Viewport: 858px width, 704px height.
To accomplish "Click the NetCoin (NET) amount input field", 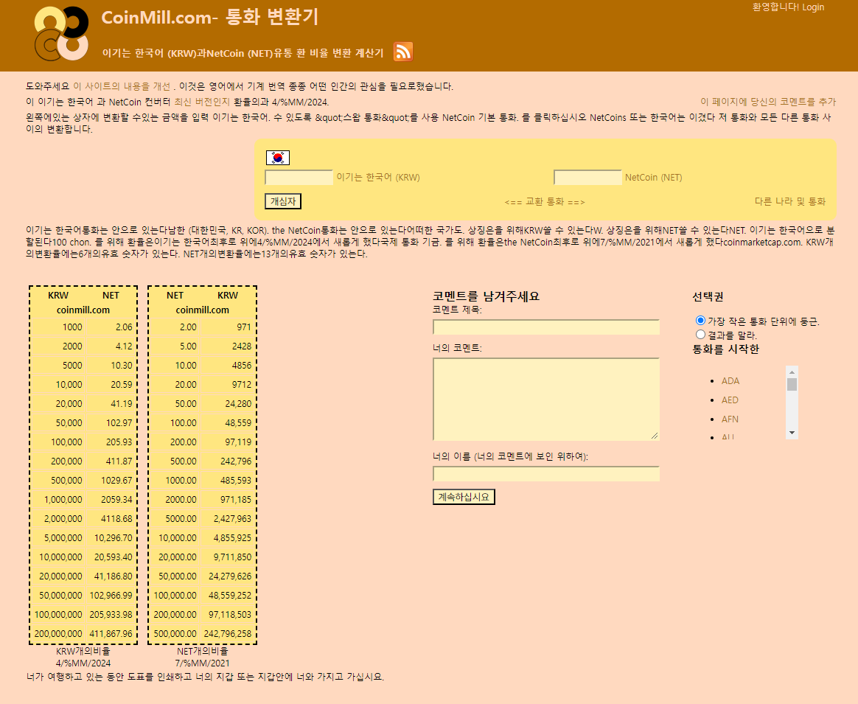I will coord(587,176).
